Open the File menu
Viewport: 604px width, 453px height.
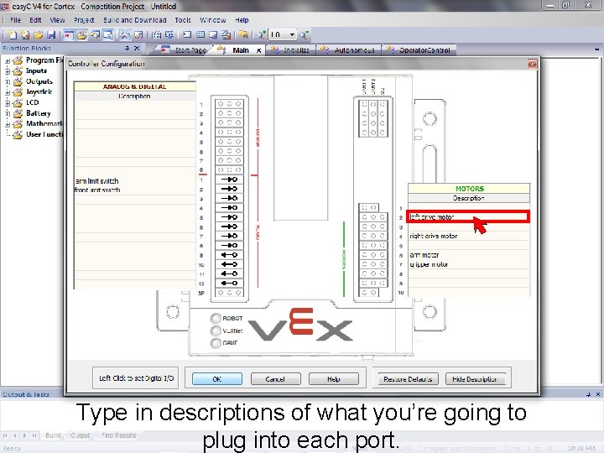tap(15, 20)
